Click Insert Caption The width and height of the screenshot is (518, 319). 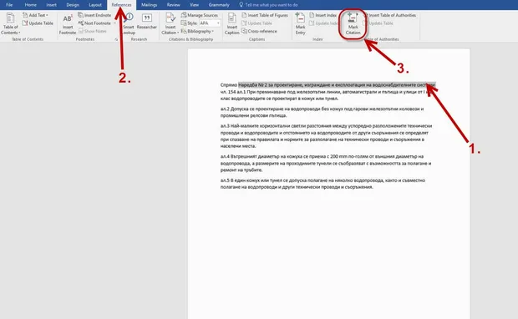coord(232,23)
